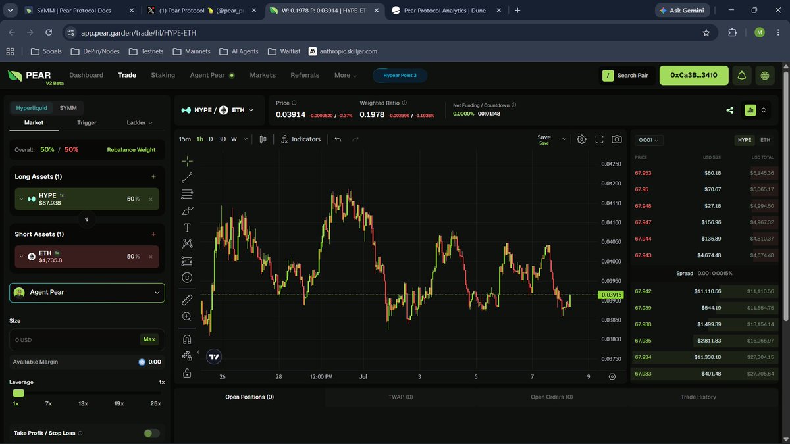The width and height of the screenshot is (790, 444).
Task: Open notifications bell
Action: coord(742,76)
